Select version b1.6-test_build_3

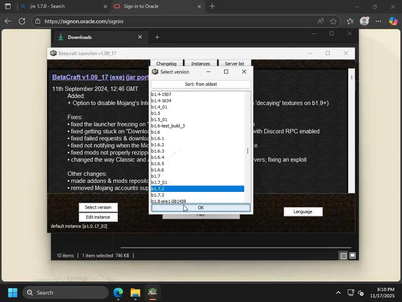pos(197,126)
